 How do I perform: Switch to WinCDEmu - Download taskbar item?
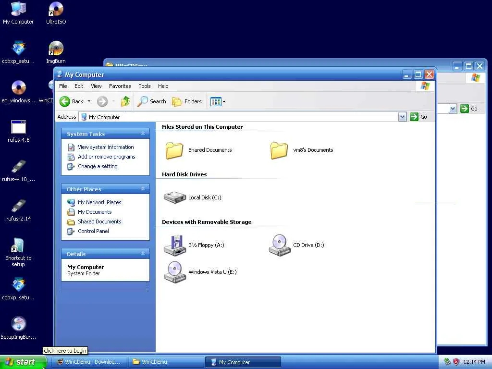(x=89, y=362)
